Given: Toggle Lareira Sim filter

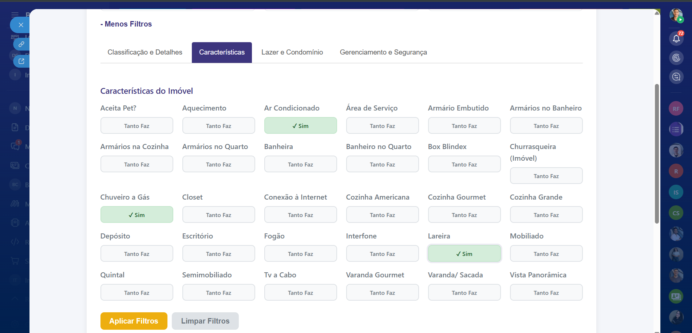Looking at the screenshot, I should coord(464,254).
